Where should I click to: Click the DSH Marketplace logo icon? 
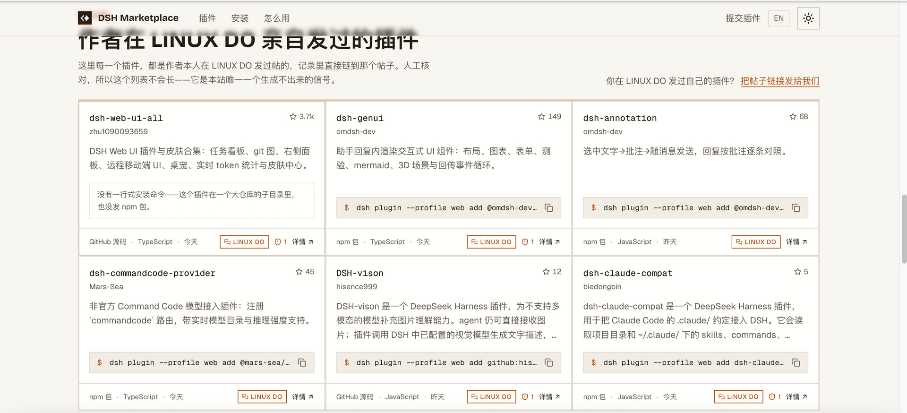pos(85,18)
